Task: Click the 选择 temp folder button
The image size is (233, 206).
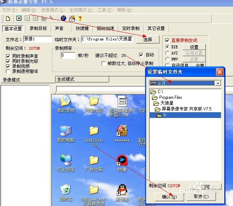Action: tap(148, 39)
